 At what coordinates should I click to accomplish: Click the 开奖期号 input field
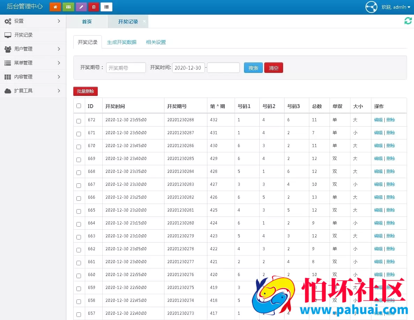tap(126, 68)
